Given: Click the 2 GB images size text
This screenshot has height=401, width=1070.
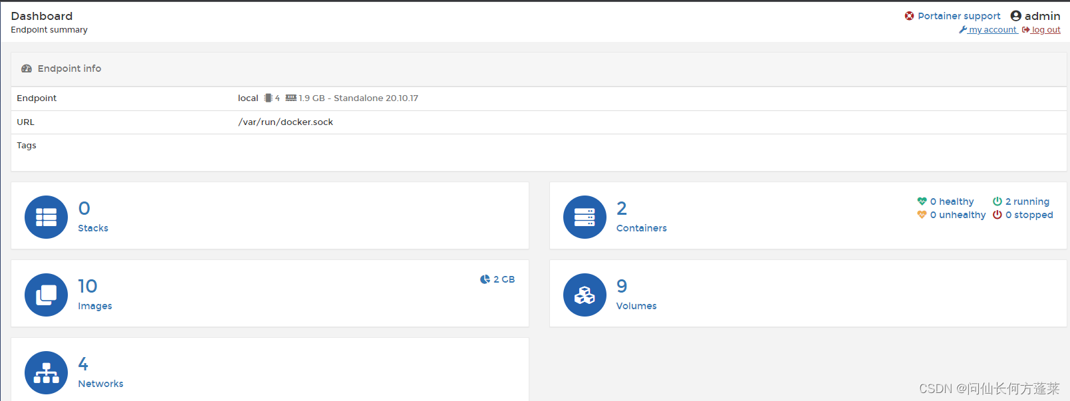Looking at the screenshot, I should (x=504, y=279).
